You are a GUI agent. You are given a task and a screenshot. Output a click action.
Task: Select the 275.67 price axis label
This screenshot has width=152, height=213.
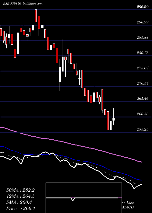coord(142,68)
